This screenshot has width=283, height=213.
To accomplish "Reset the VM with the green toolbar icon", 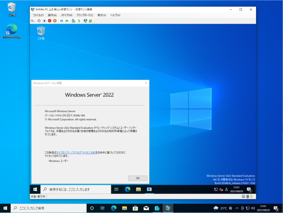I will (x=67, y=21).
